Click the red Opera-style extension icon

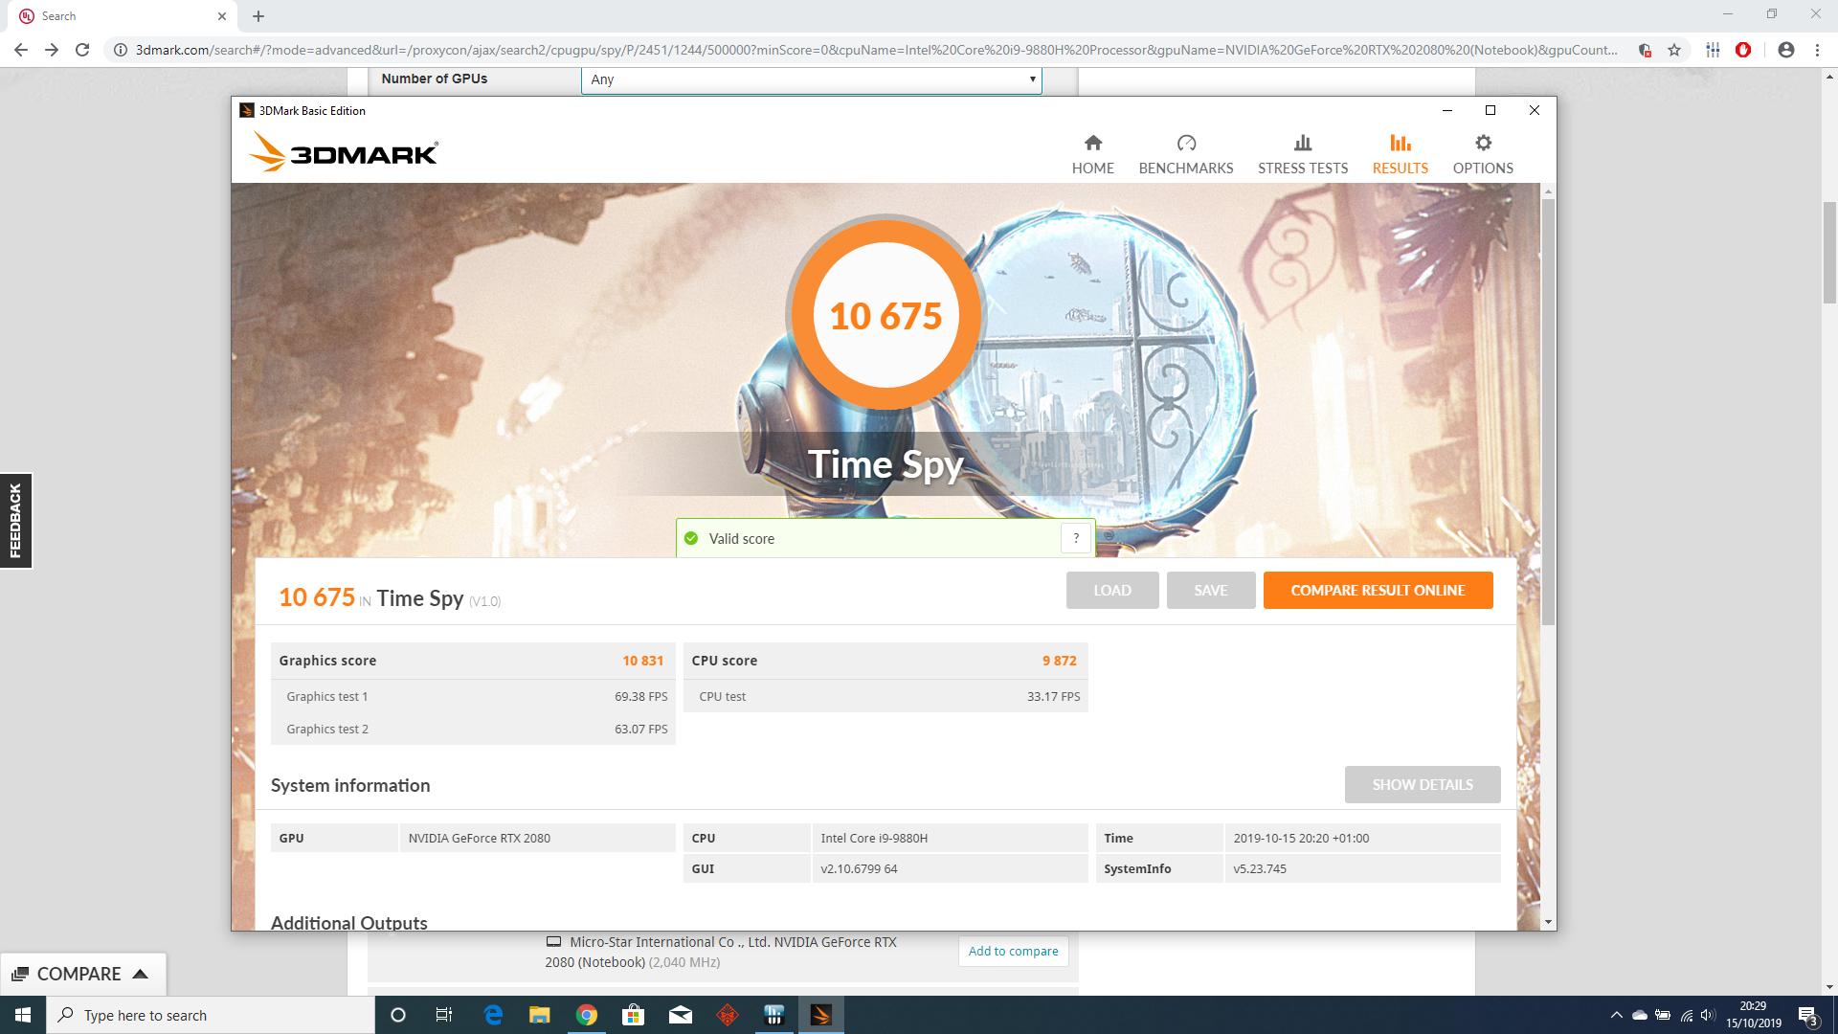click(1743, 50)
